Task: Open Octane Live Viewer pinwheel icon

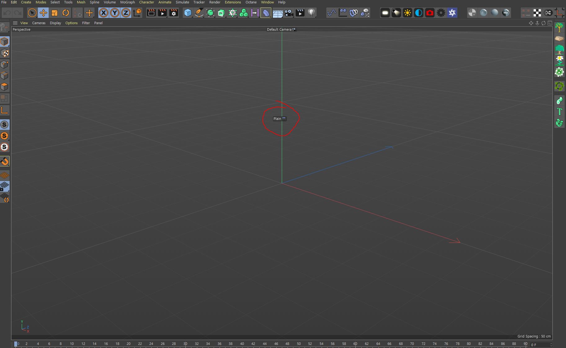Action: coord(452,13)
